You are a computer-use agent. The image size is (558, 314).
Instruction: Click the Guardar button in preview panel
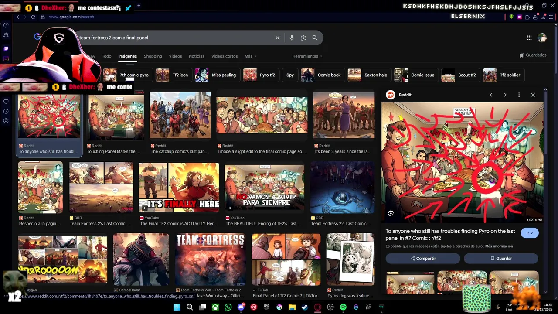click(x=501, y=259)
